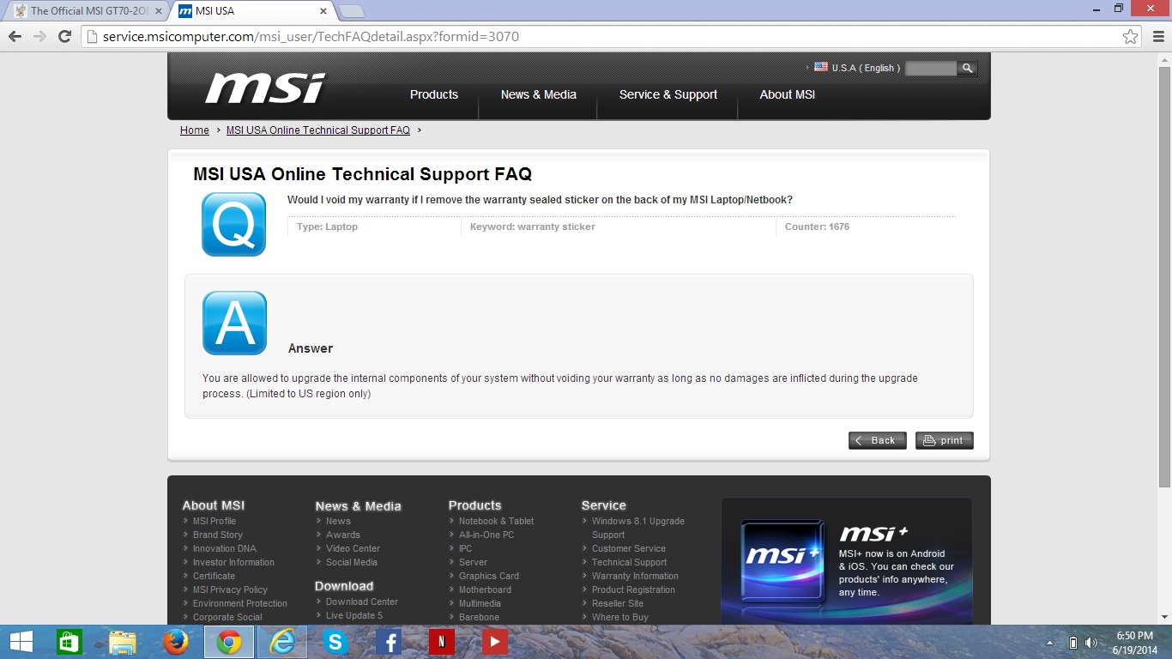
Task: Open Awards footer link
Action: pos(343,535)
